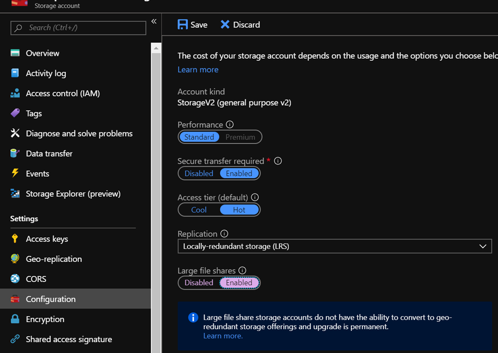Set Large file shares to Disabled
498x353 pixels.
(199, 283)
